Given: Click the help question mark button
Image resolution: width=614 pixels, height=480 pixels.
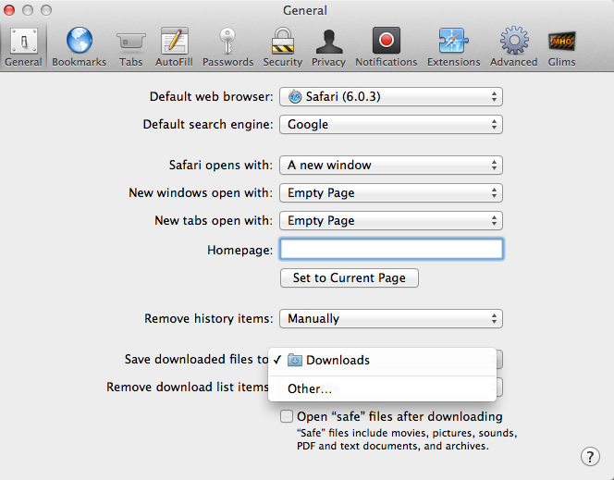Looking at the screenshot, I should [x=590, y=457].
